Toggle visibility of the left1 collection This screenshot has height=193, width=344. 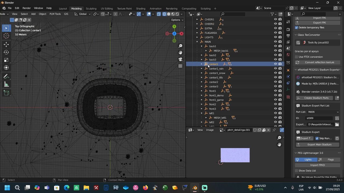tap(275, 113)
